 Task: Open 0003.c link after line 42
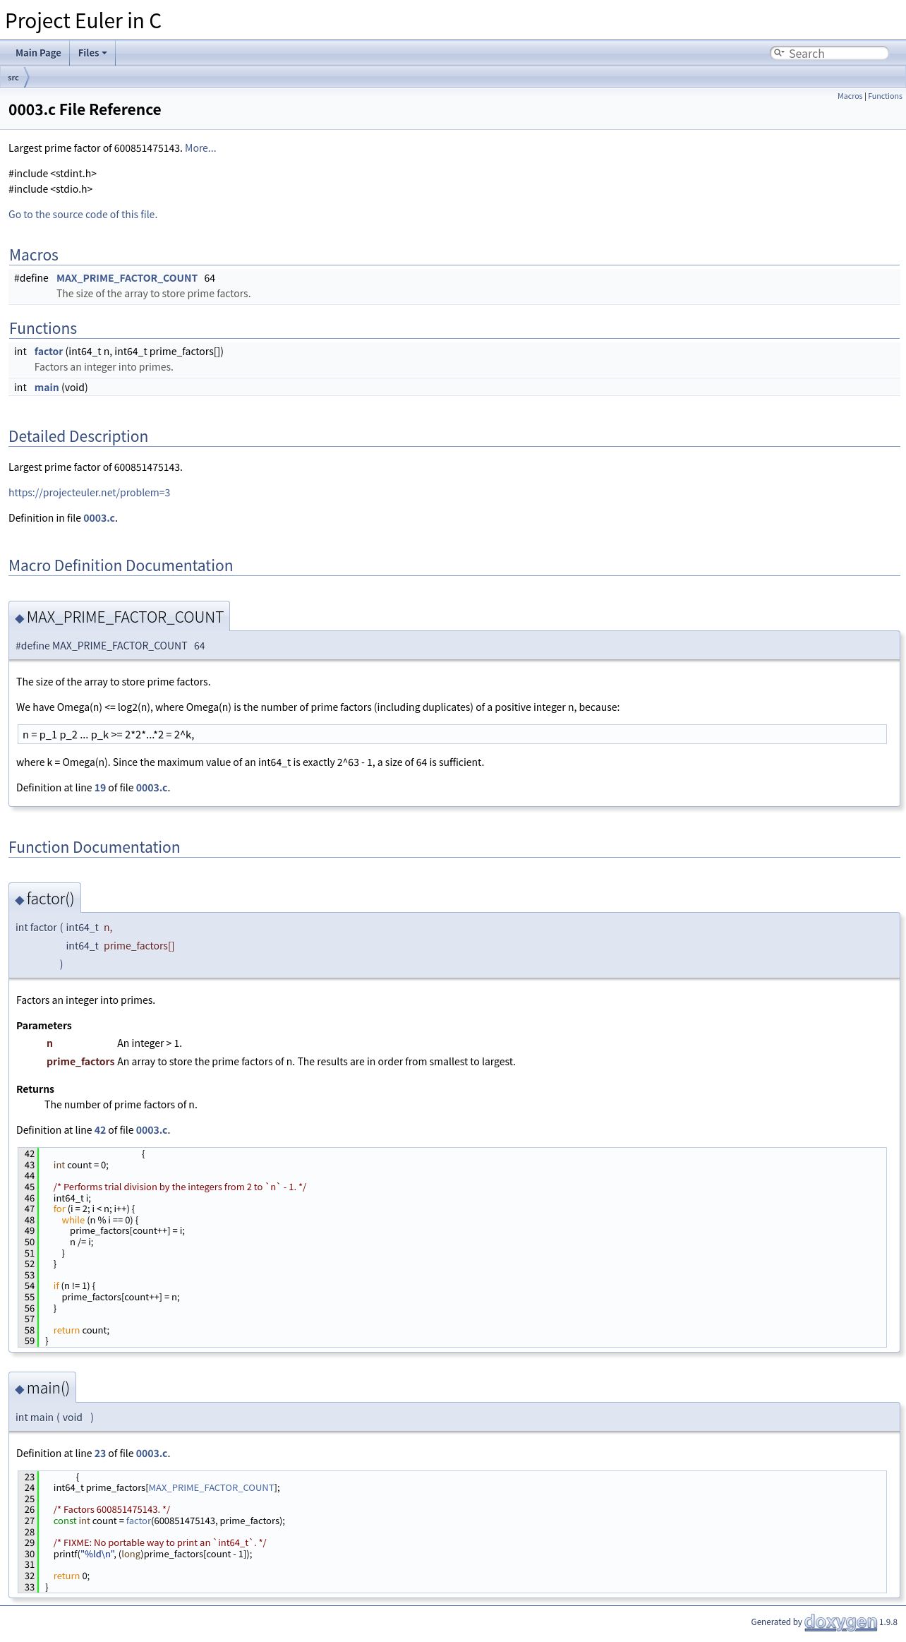[x=152, y=1130]
